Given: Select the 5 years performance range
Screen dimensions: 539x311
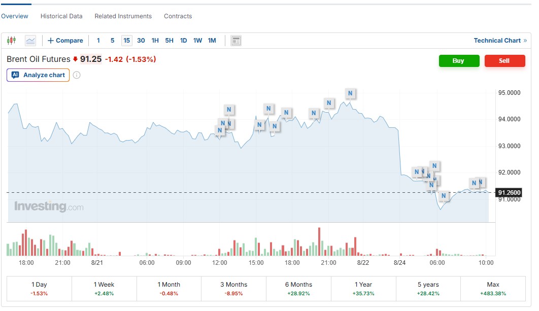Looking at the screenshot, I should tap(428, 289).
